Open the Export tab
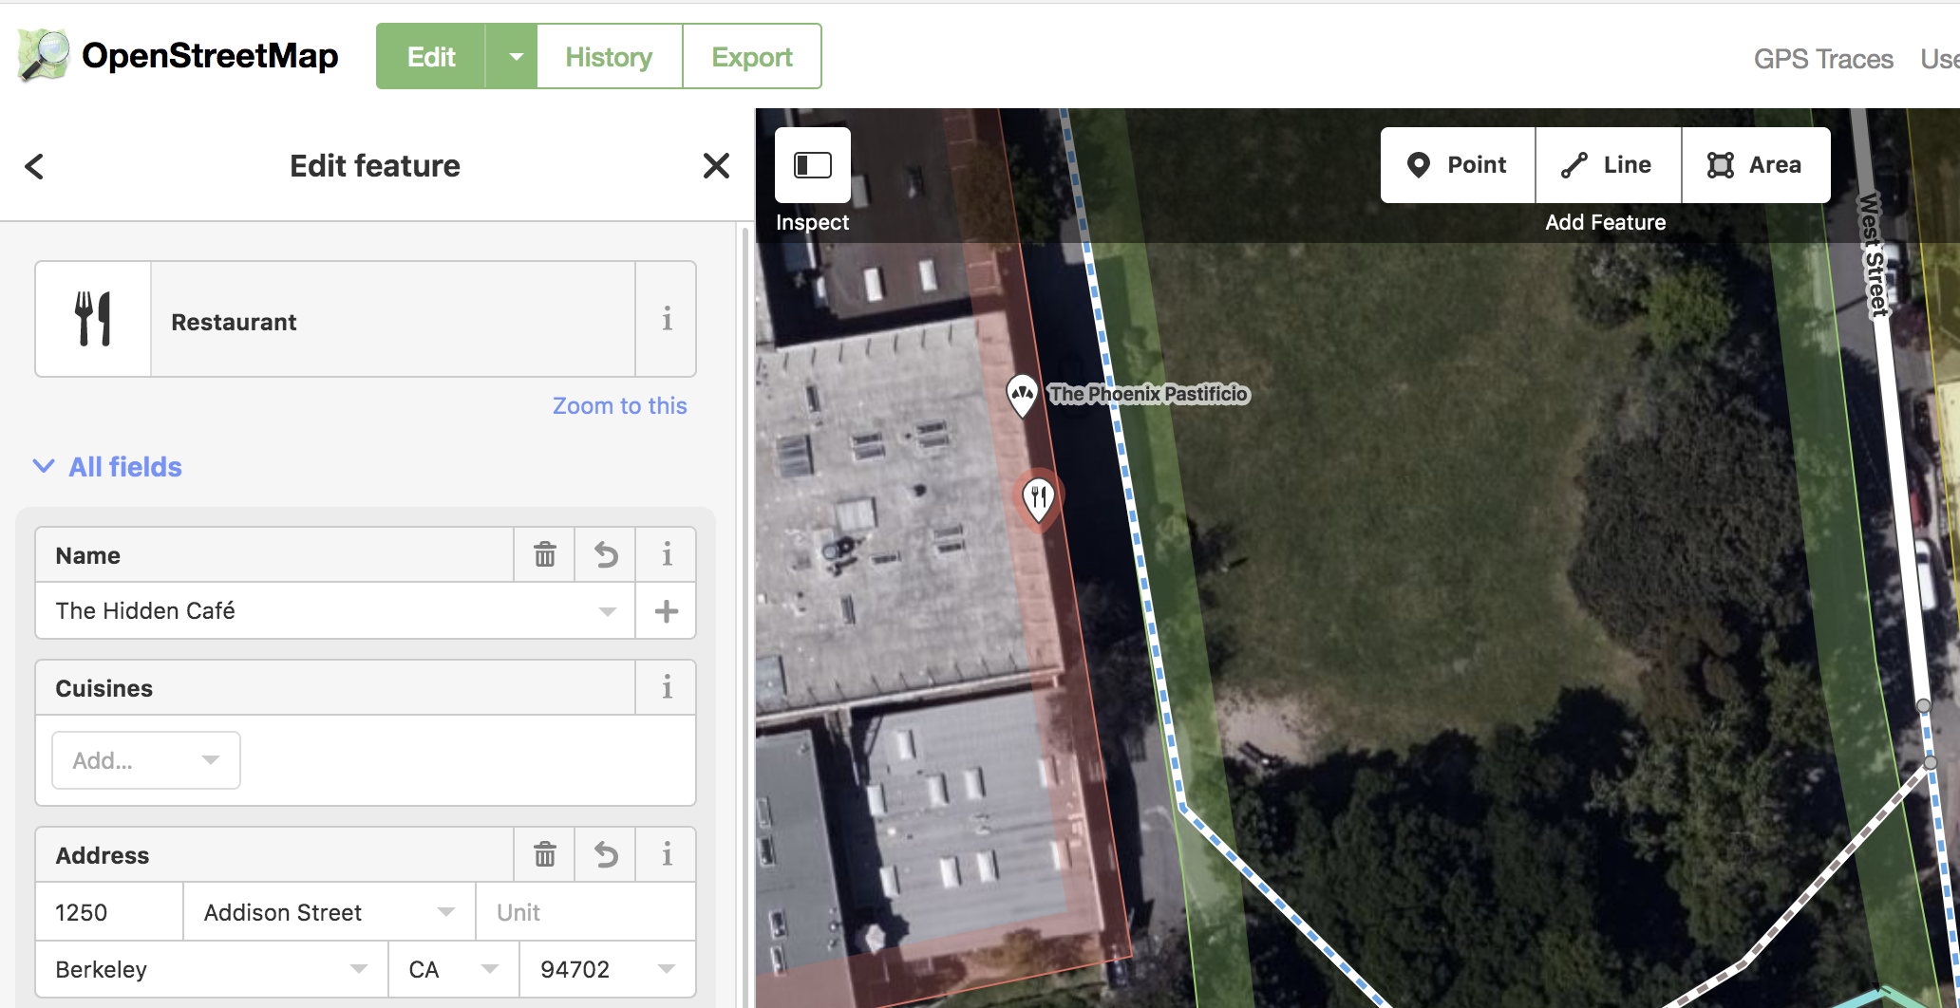The width and height of the screenshot is (1960, 1008). pyautogui.click(x=752, y=57)
